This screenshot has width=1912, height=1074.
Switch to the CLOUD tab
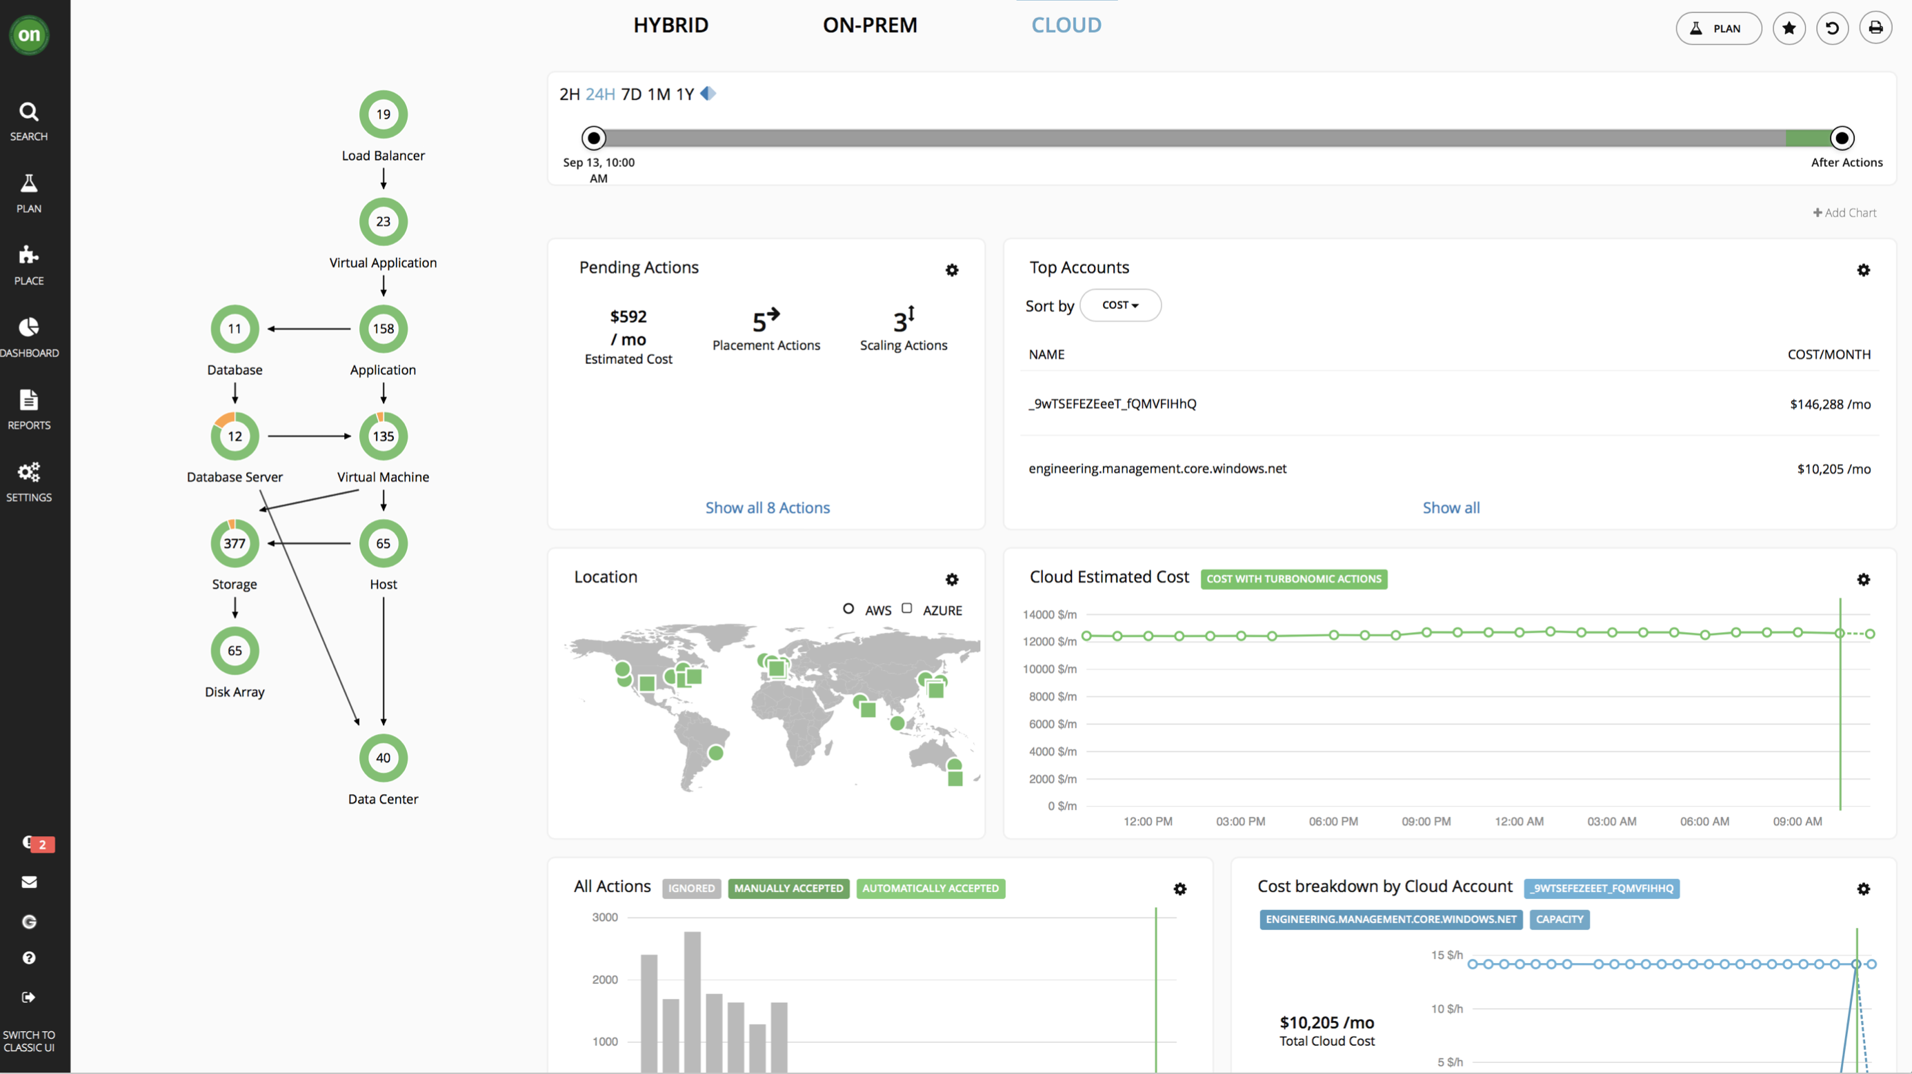coord(1066,26)
